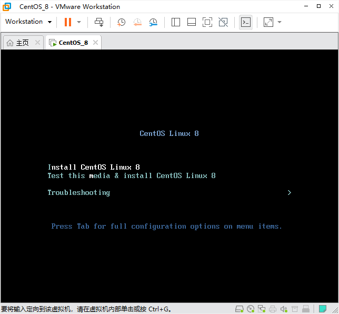Select Install CentOS Linux 8 boot option

click(x=94, y=167)
